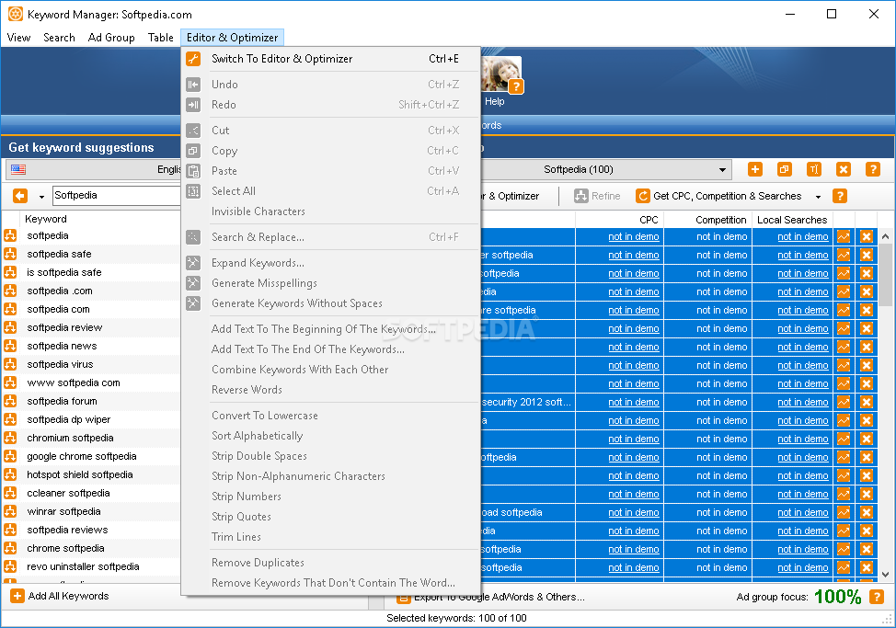Click the table scrollbar up arrow
896x628 pixels.
[885, 235]
